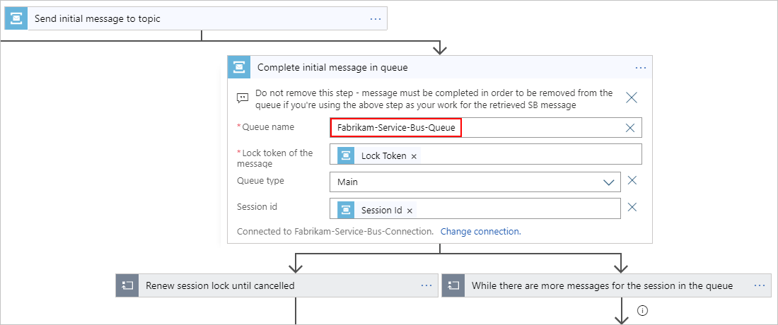Remove the Session Id dynamic content token

point(410,211)
